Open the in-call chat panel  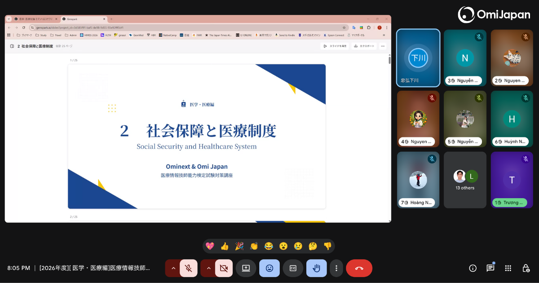tap(490, 268)
